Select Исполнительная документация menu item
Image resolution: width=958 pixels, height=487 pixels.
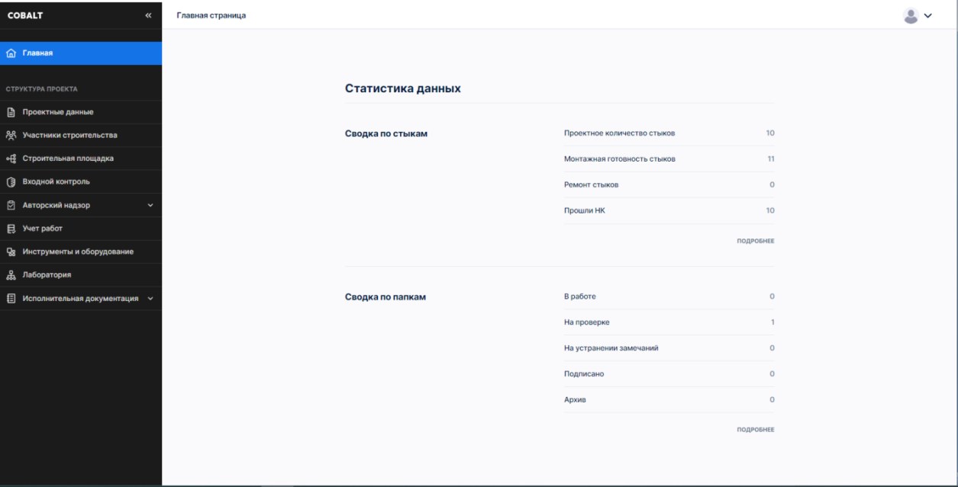point(81,298)
